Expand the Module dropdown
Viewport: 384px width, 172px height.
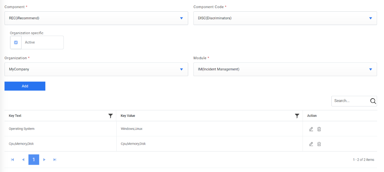click(370, 69)
